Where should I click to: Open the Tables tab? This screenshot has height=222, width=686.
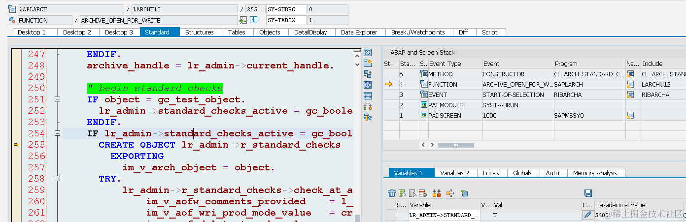[x=237, y=32]
